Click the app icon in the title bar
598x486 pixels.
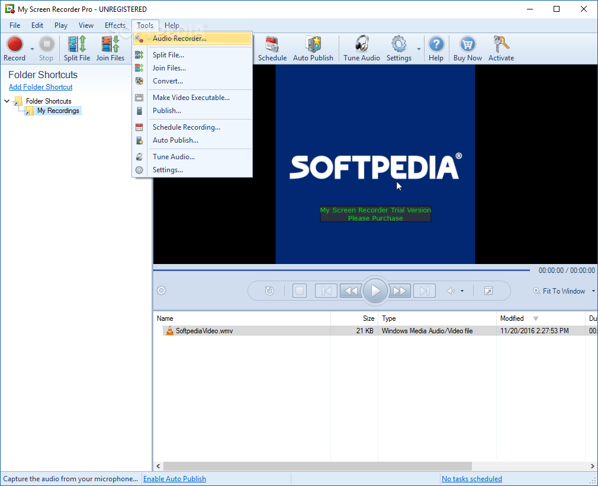(9, 9)
